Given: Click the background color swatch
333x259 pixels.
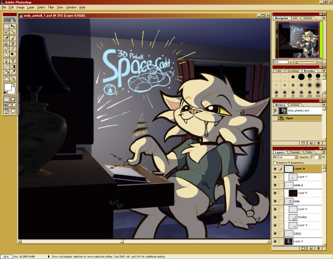Looking at the screenshot, I should point(12,91).
